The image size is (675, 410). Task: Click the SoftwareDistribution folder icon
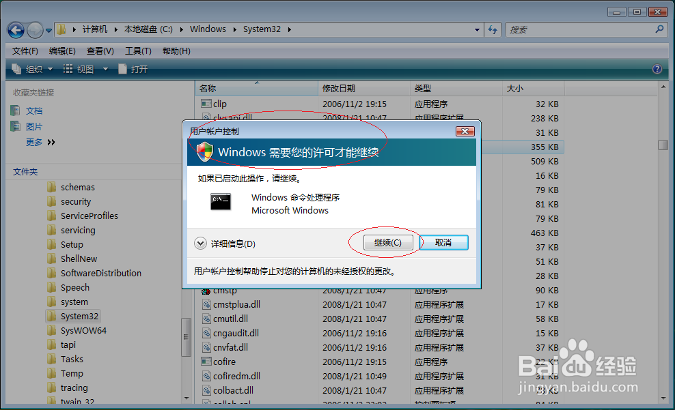(52, 273)
